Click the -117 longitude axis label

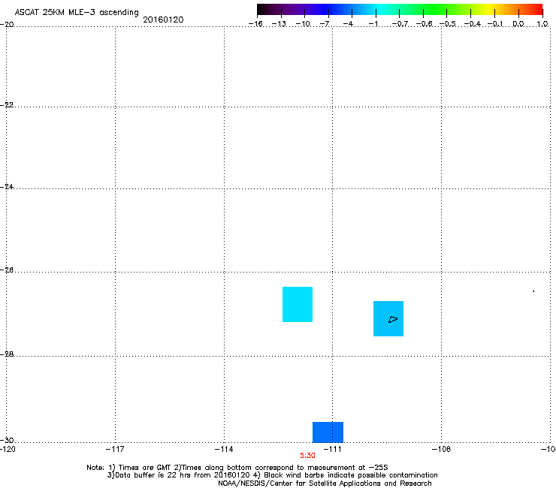pyautogui.click(x=115, y=450)
